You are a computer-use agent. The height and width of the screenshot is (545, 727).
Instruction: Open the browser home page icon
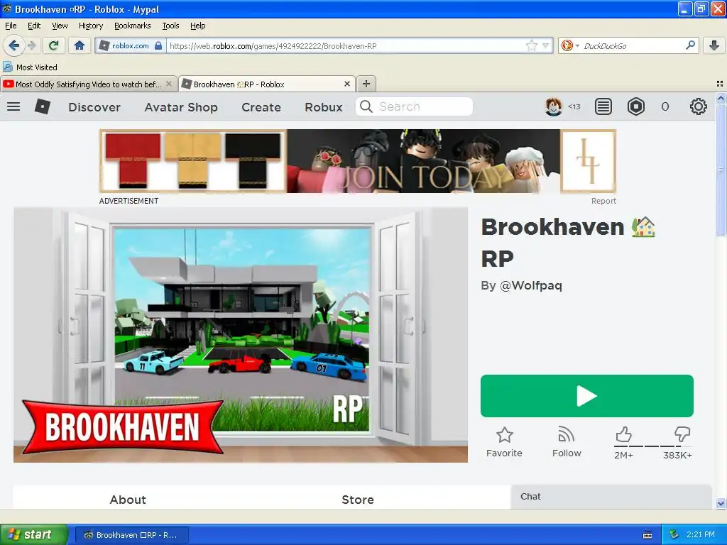tap(80, 45)
